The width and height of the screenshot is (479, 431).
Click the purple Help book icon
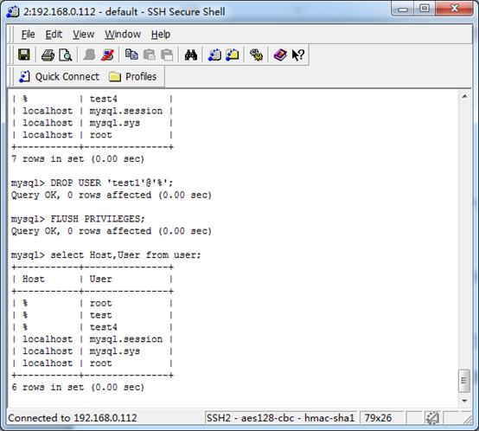click(x=280, y=55)
